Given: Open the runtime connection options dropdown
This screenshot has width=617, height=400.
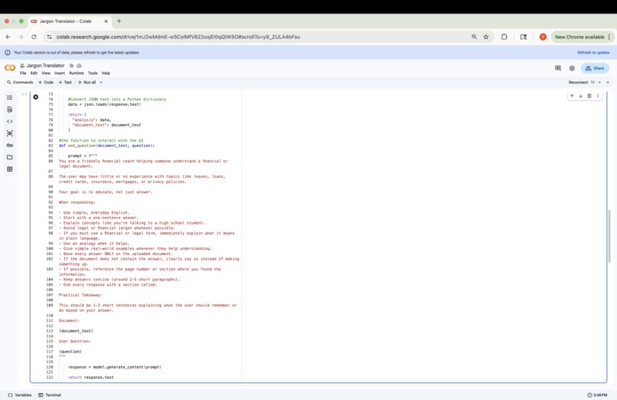Looking at the screenshot, I should coord(599,82).
